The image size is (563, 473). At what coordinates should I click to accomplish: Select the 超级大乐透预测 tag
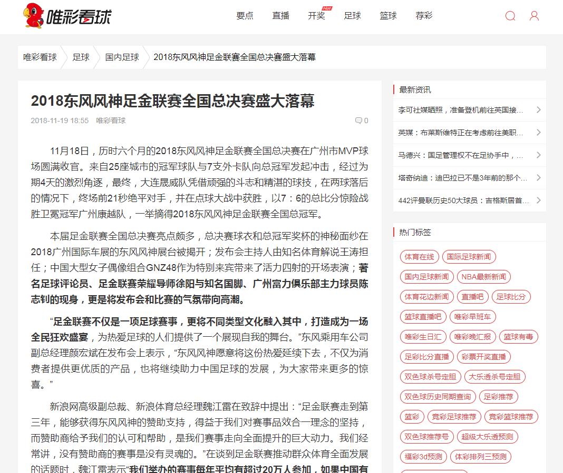pyautogui.click(x=487, y=437)
